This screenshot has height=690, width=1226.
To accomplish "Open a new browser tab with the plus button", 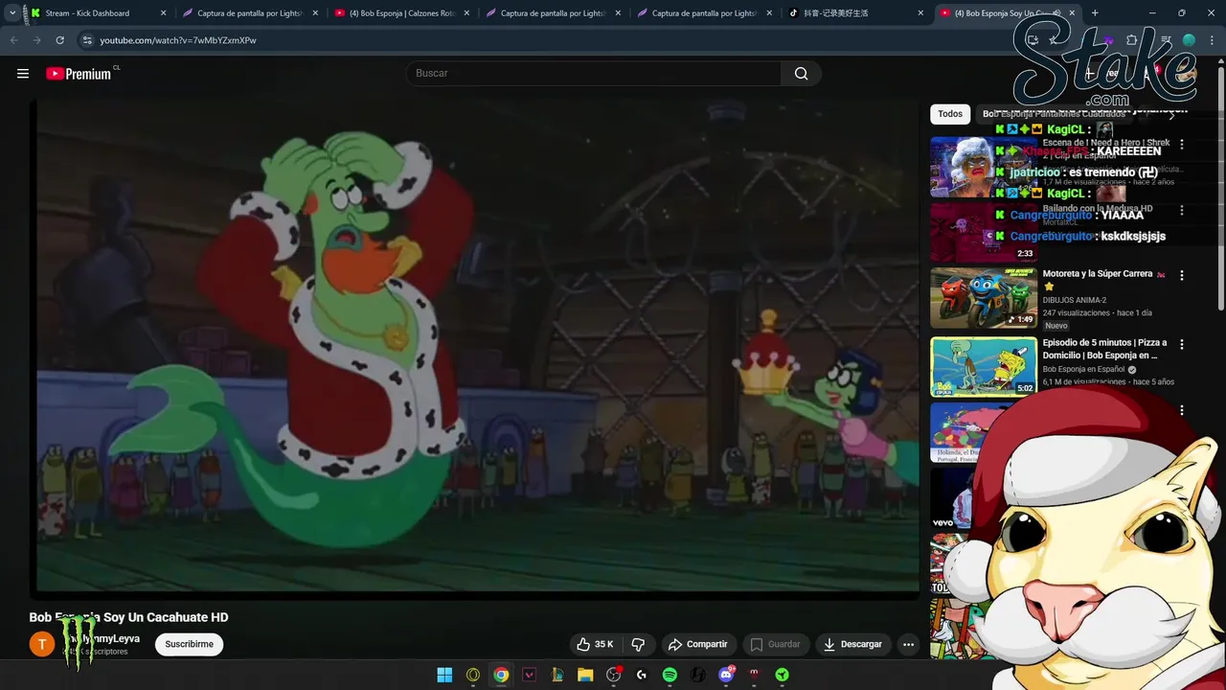I will 1095,13.
